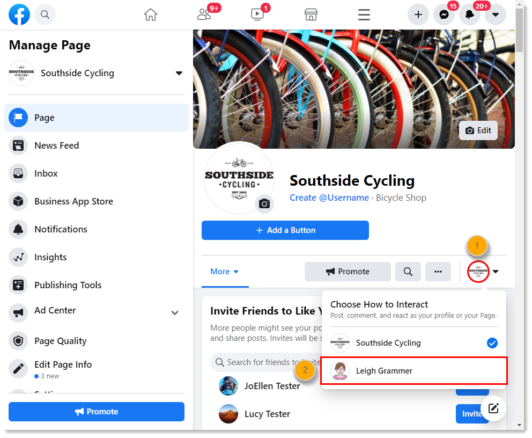Screen dimensions: 532x438
Task: Open the Watch video icon
Action: (258, 14)
